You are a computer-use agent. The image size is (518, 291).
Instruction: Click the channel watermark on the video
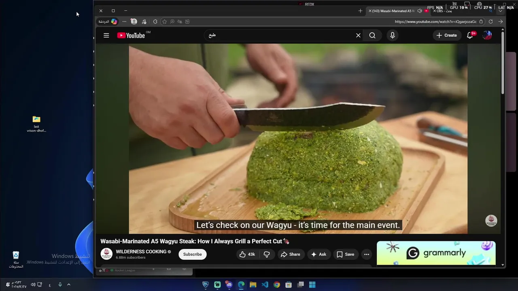[491, 221]
